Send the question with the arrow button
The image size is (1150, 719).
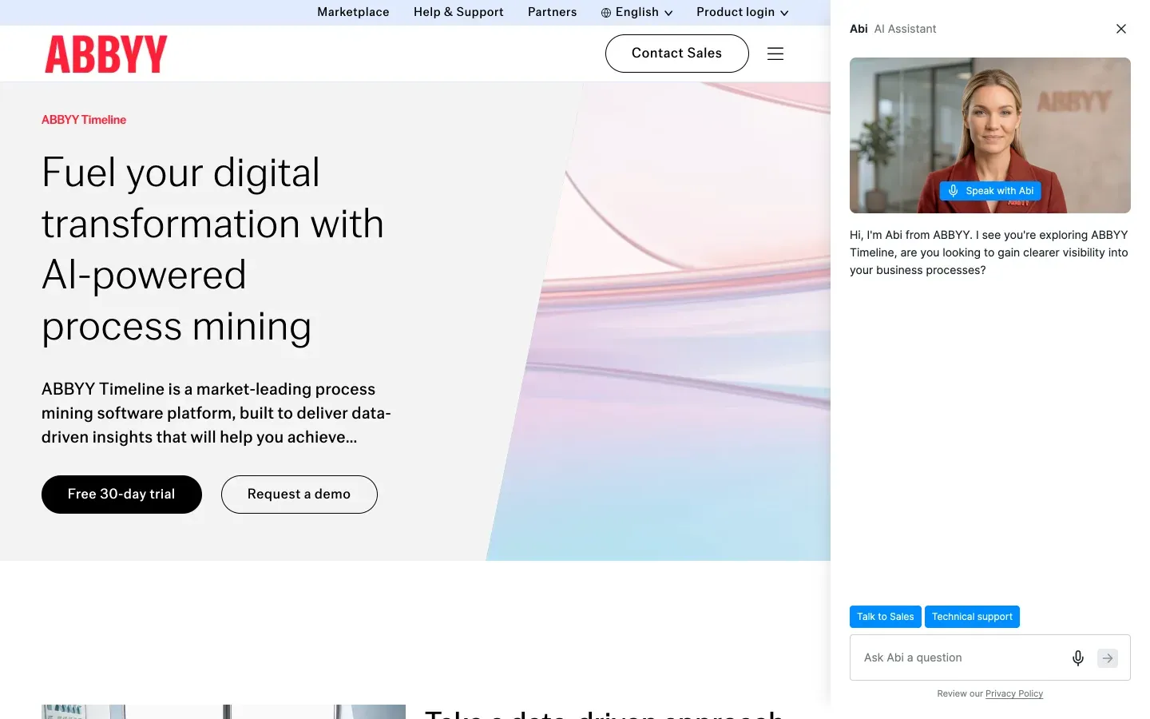pos(1108,657)
